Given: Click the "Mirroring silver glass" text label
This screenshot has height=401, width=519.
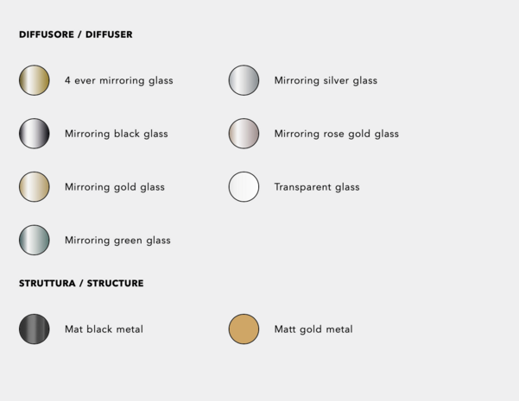Looking at the screenshot, I should click(326, 81).
